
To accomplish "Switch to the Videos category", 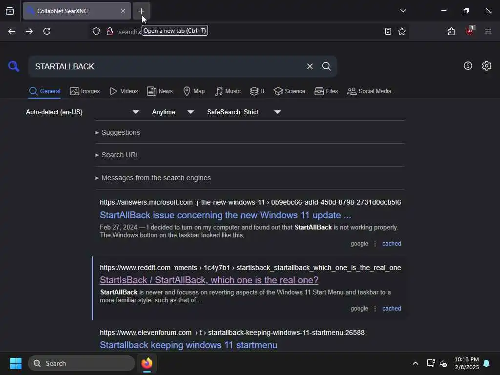I will tap(124, 91).
